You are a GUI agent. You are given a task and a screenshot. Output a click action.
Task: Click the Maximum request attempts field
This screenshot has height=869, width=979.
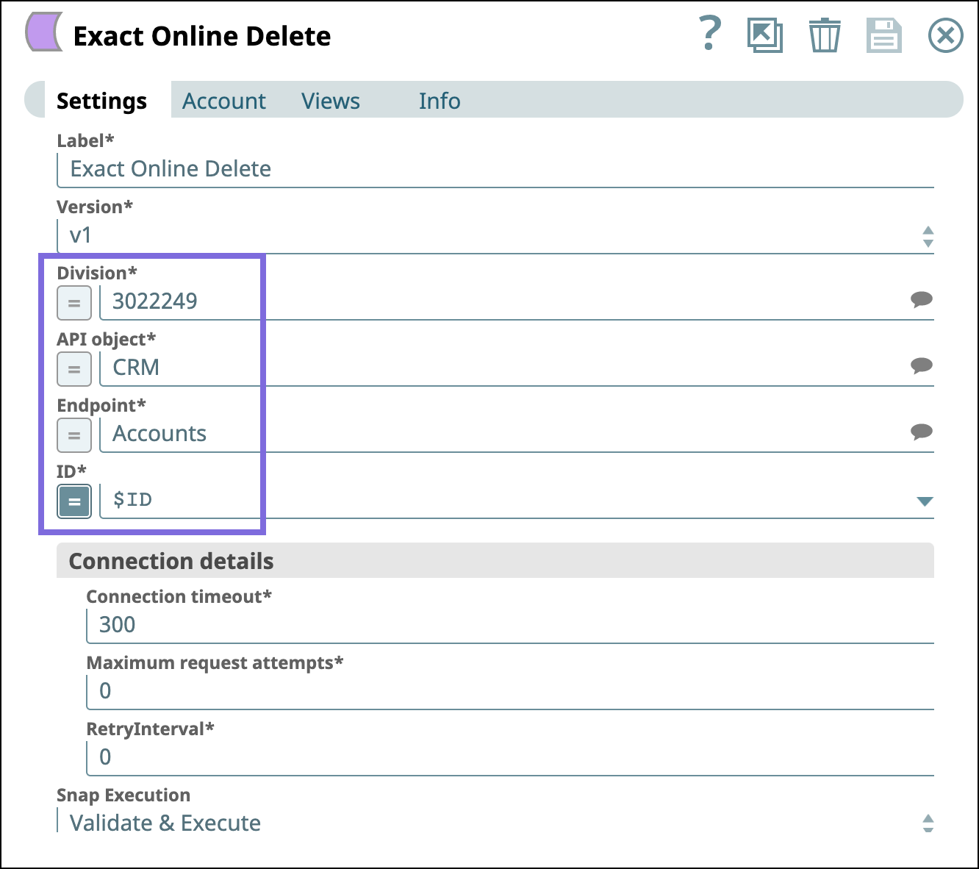(510, 692)
